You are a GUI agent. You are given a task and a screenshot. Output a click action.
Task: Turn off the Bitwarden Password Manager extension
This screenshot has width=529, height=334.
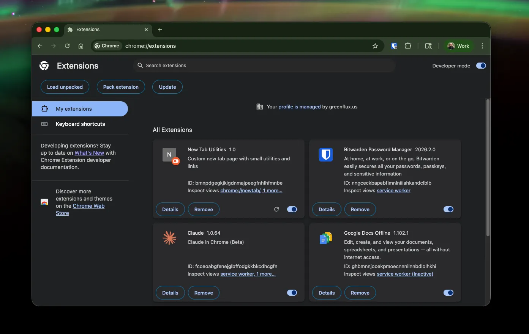pos(448,209)
